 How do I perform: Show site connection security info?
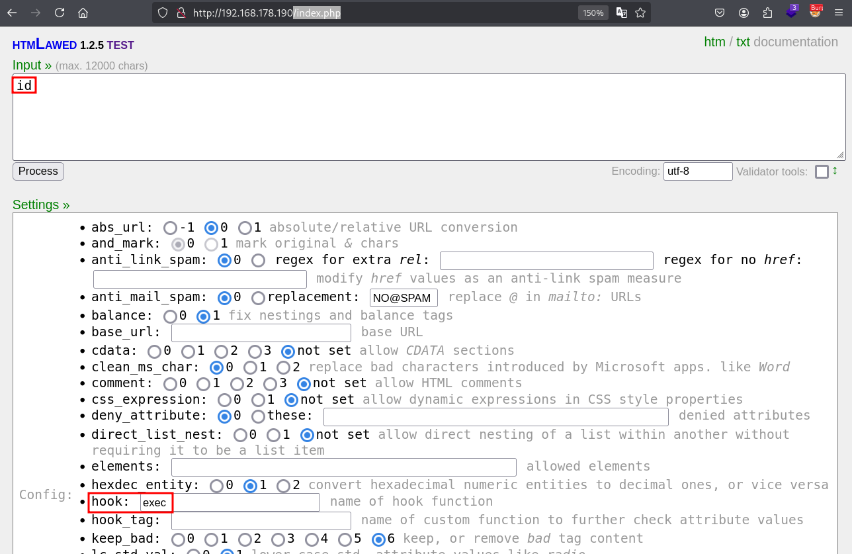click(x=180, y=13)
